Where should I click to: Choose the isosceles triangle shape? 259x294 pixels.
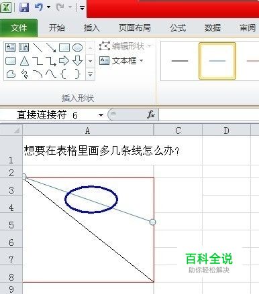24,61
